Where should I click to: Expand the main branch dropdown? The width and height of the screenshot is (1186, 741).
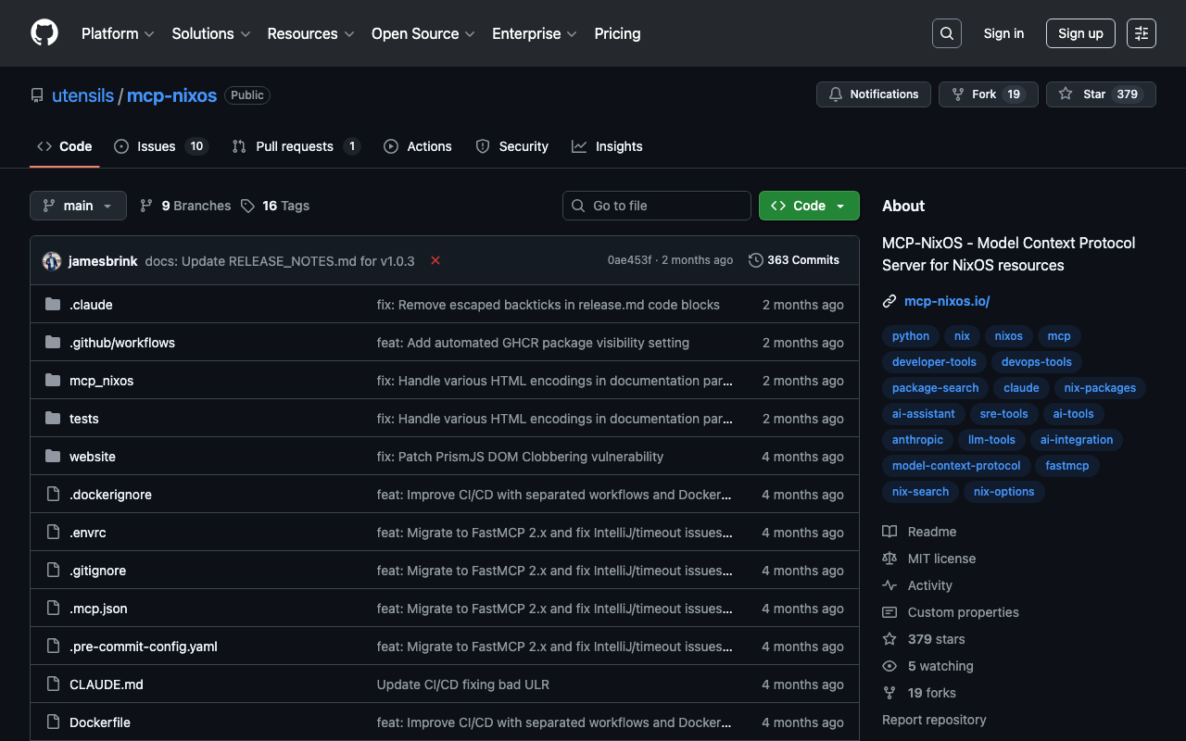click(78, 206)
